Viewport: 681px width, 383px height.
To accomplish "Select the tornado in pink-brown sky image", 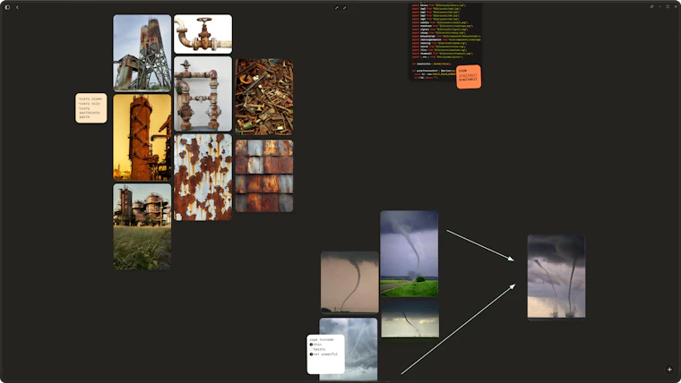I will click(x=349, y=283).
